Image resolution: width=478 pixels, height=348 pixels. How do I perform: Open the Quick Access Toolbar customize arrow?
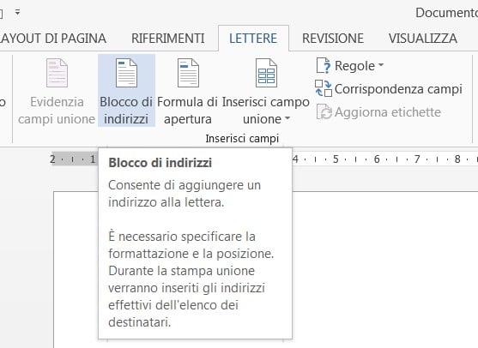point(18,12)
